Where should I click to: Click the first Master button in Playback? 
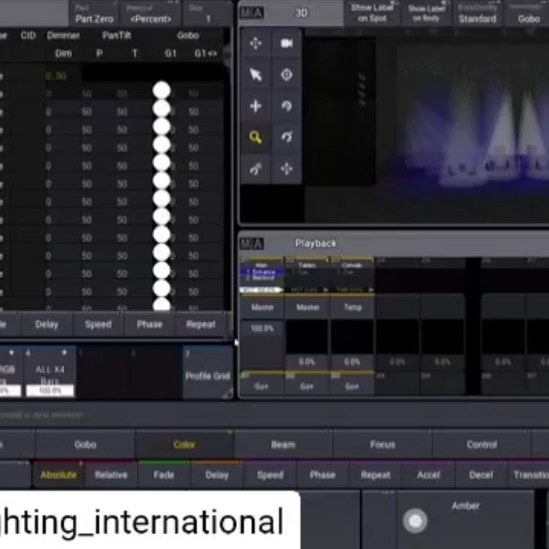click(x=262, y=307)
